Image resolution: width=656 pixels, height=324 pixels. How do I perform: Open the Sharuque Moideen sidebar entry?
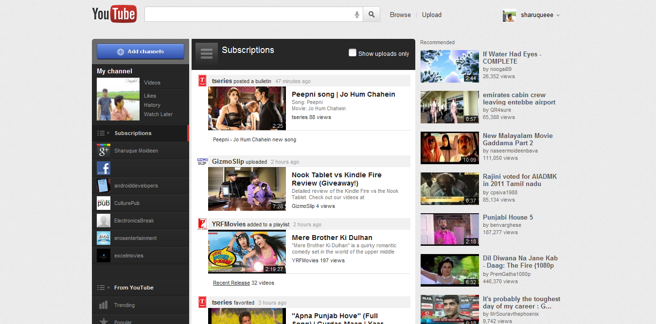click(x=141, y=151)
